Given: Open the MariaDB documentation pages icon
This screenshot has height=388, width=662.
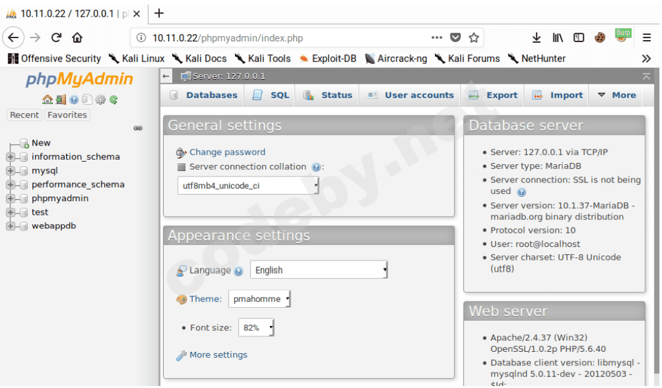Looking at the screenshot, I should (87, 100).
